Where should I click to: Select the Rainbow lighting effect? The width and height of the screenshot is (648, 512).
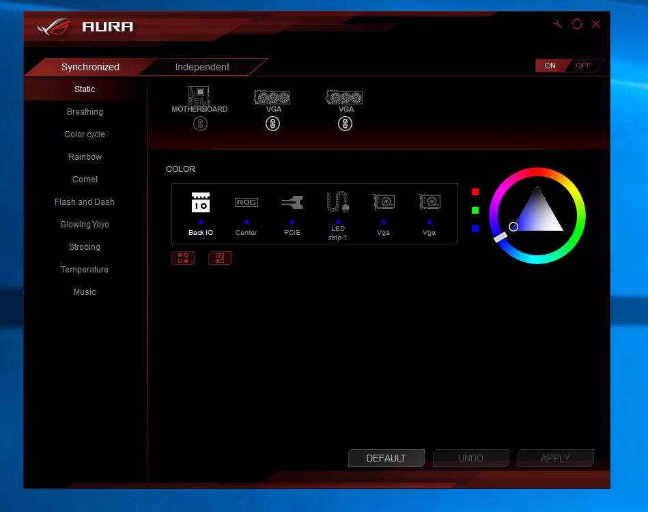[x=85, y=157]
